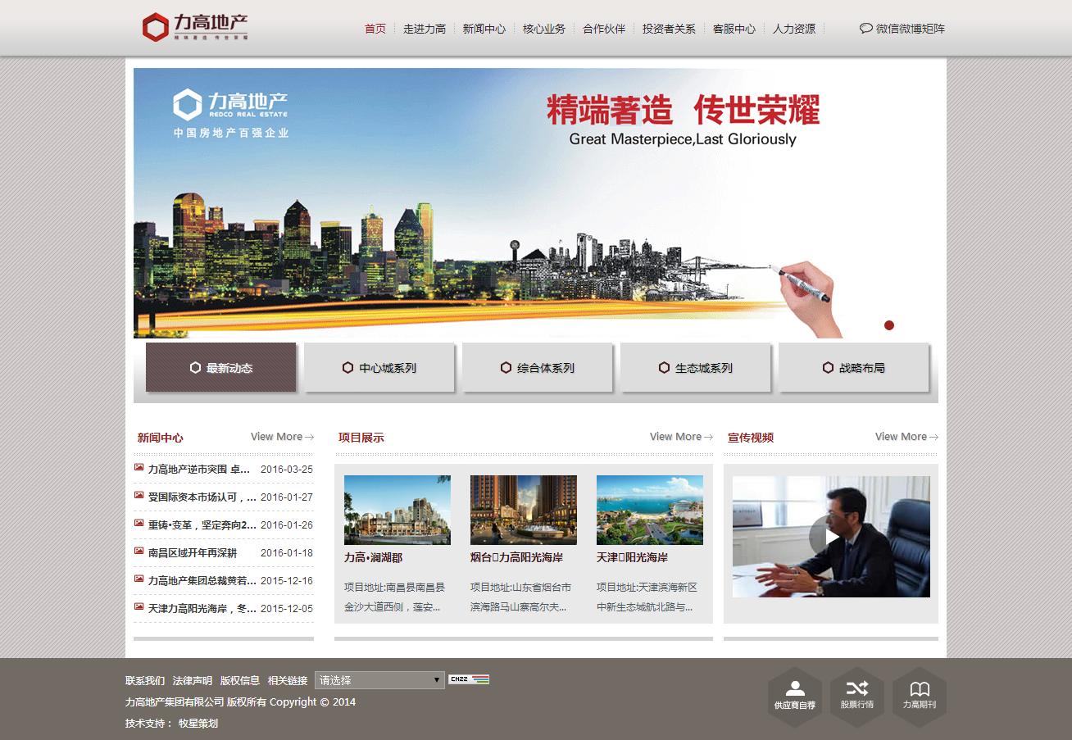
Task: Open 投资者关系 in the navigation bar
Action: (669, 29)
